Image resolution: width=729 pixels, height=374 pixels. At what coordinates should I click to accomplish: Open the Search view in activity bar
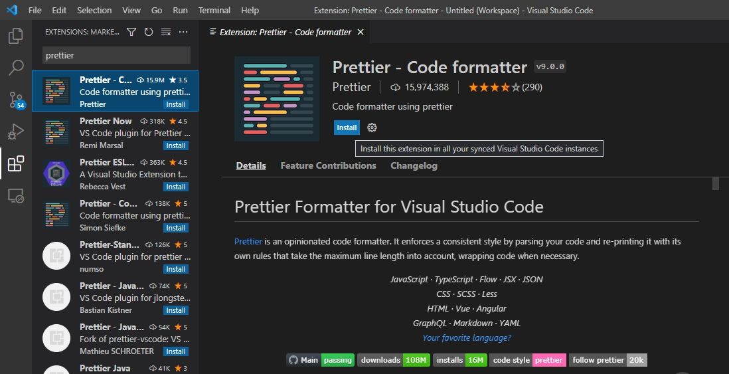[x=16, y=68]
